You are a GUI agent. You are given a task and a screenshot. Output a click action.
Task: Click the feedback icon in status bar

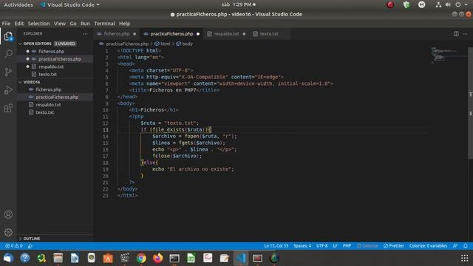(x=455, y=246)
